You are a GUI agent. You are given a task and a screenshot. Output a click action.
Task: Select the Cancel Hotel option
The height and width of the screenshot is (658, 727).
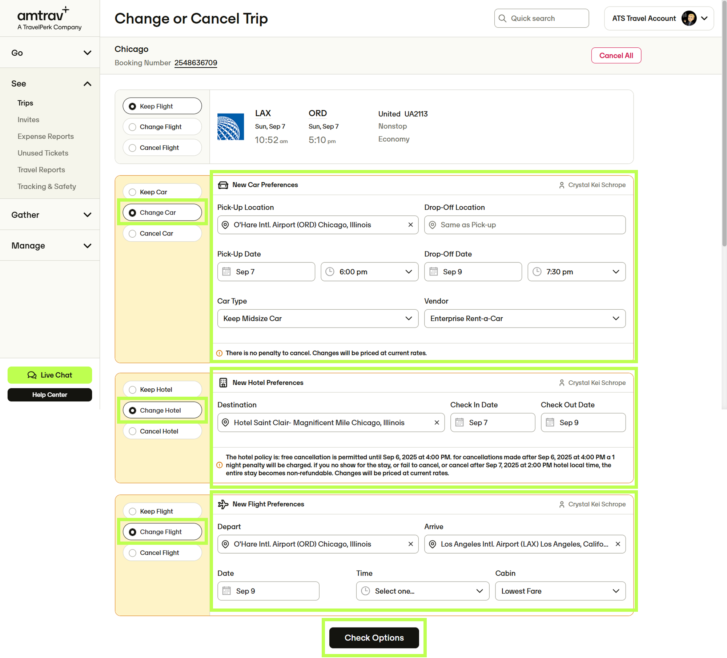(x=162, y=431)
